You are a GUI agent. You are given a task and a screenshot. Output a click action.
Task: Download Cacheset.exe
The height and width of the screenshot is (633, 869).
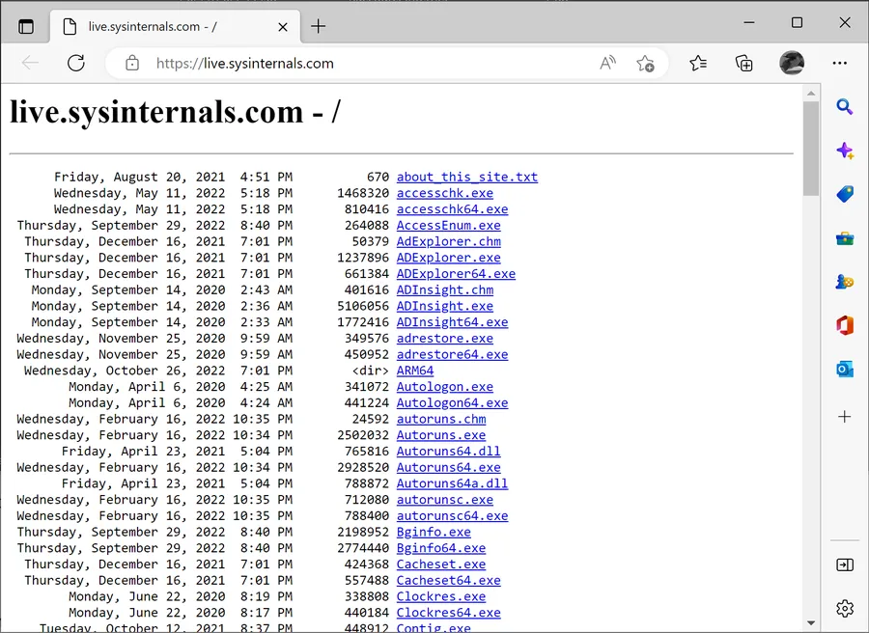441,564
